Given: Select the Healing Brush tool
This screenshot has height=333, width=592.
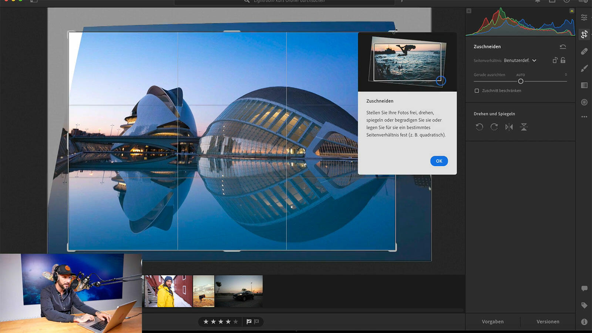Looking at the screenshot, I should click(584, 51).
